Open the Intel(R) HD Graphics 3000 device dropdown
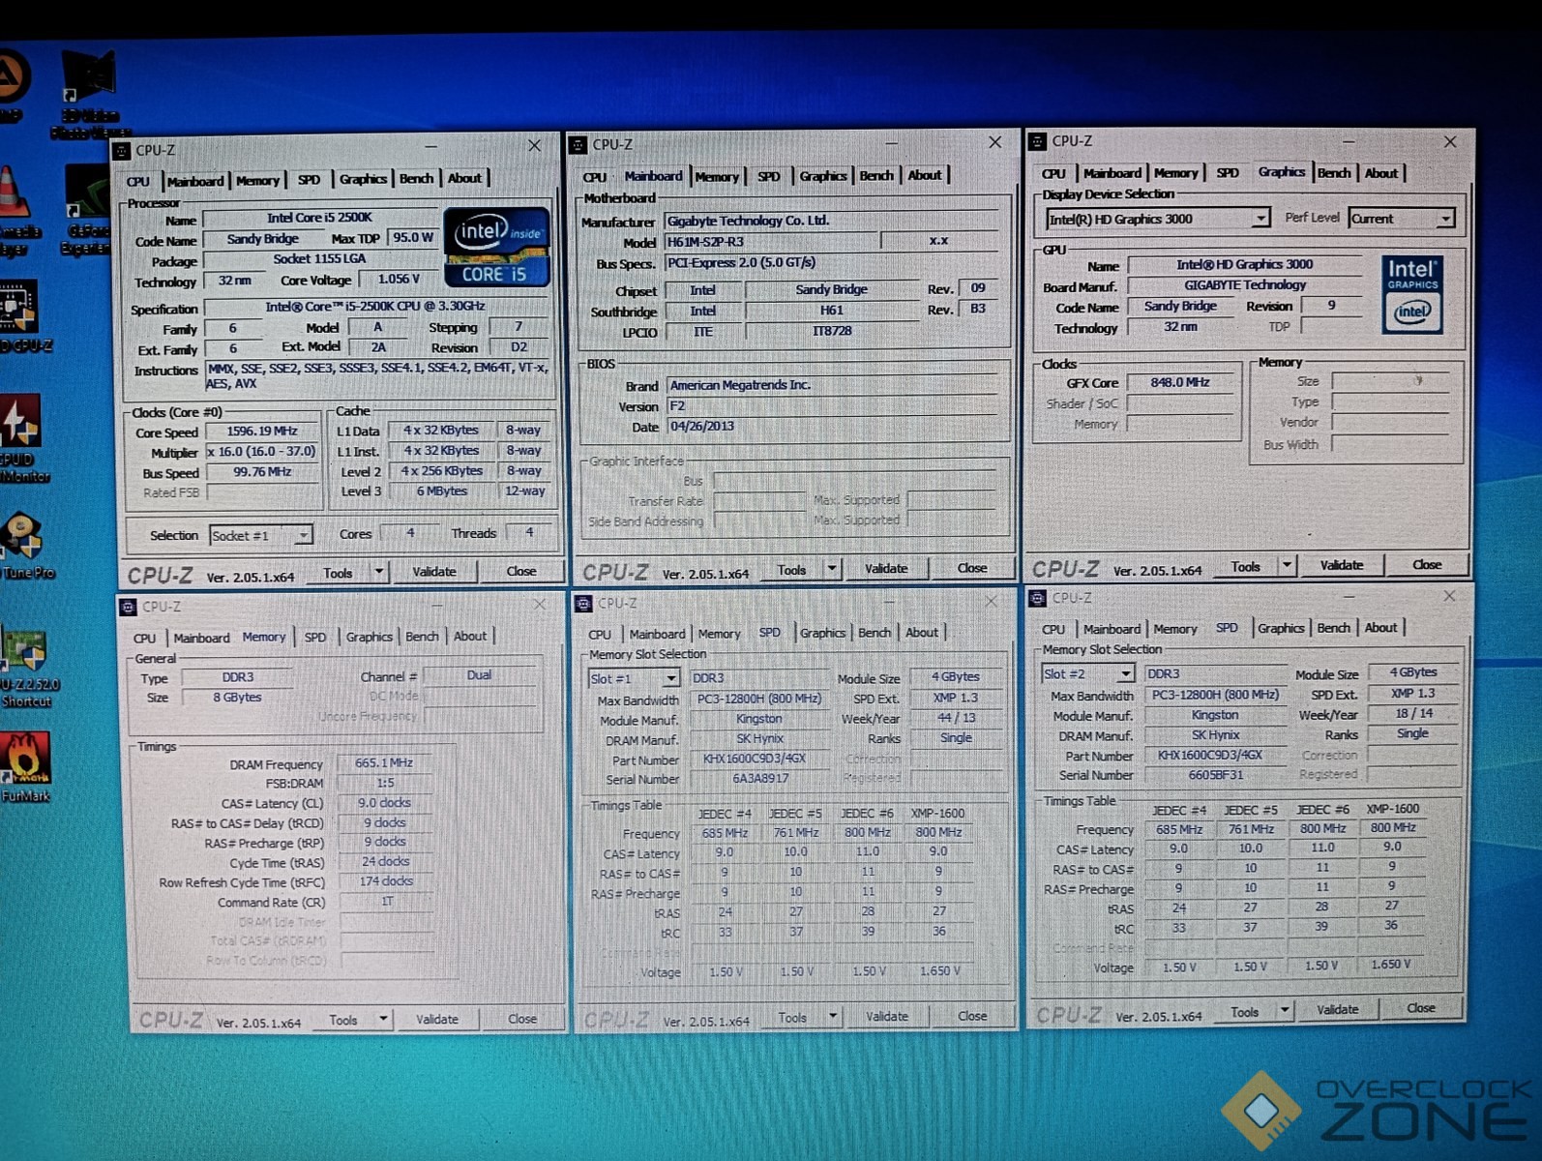Image resolution: width=1542 pixels, height=1161 pixels. [1260, 219]
